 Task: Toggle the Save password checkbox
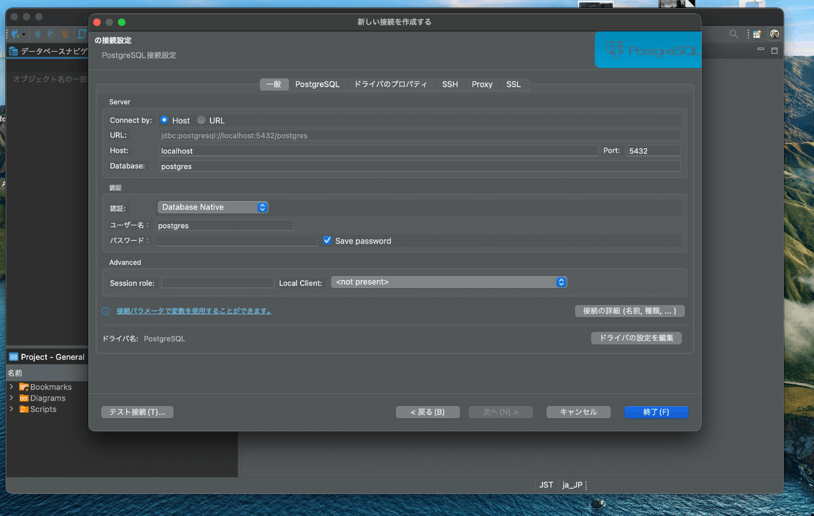coord(327,240)
